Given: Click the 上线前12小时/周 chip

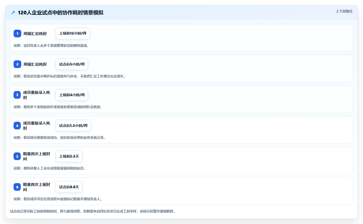Looking at the screenshot, I should point(73,33).
